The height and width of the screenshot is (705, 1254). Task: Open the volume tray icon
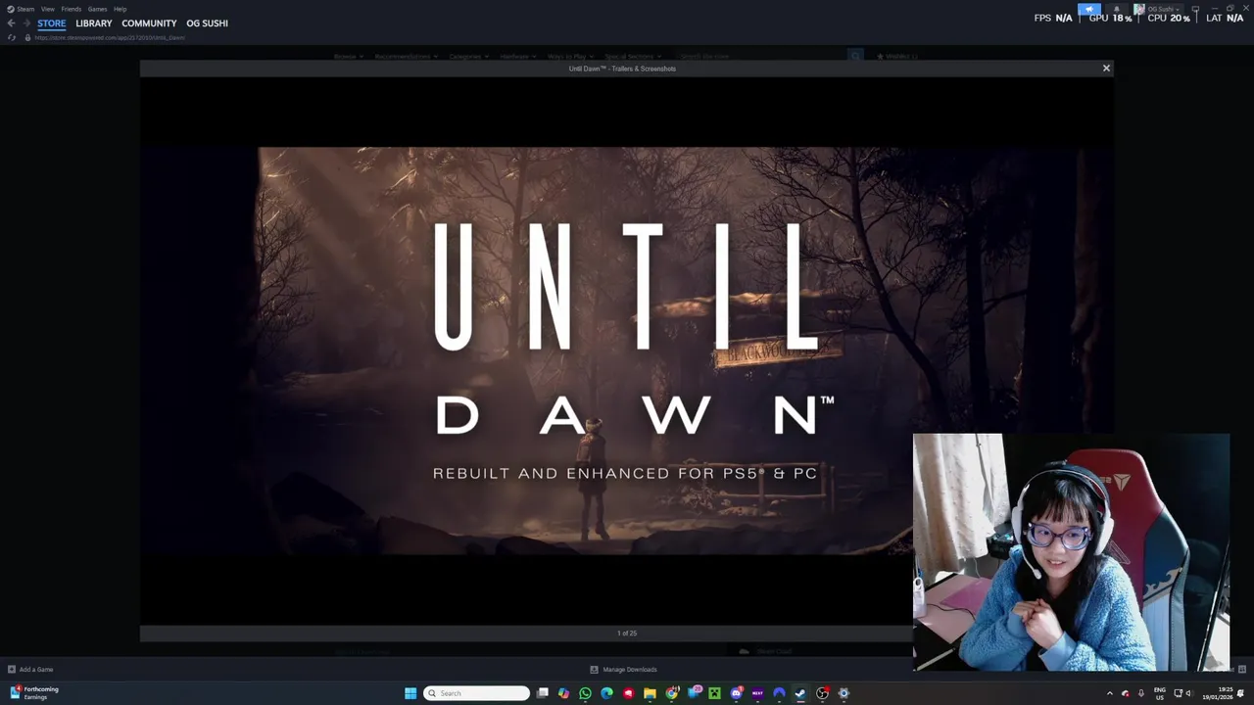click(1189, 693)
